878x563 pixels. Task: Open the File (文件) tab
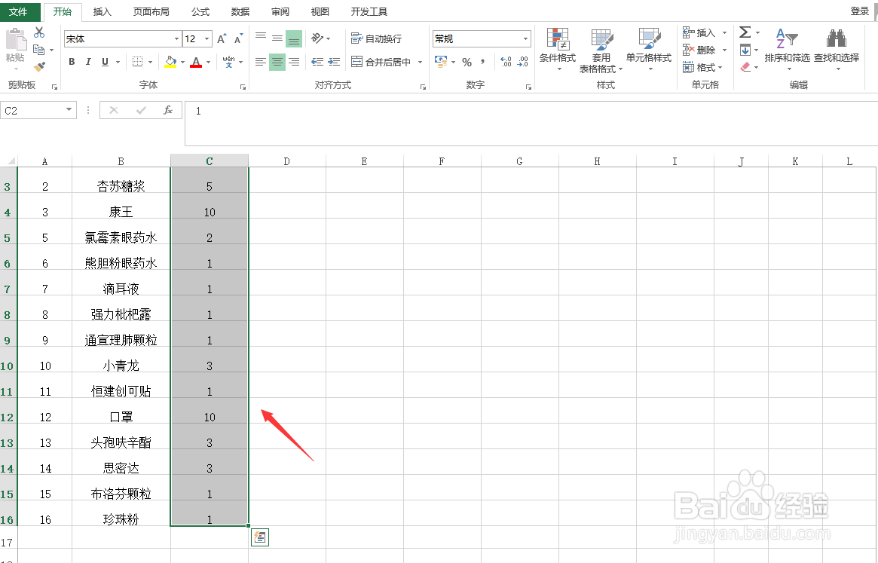point(19,11)
